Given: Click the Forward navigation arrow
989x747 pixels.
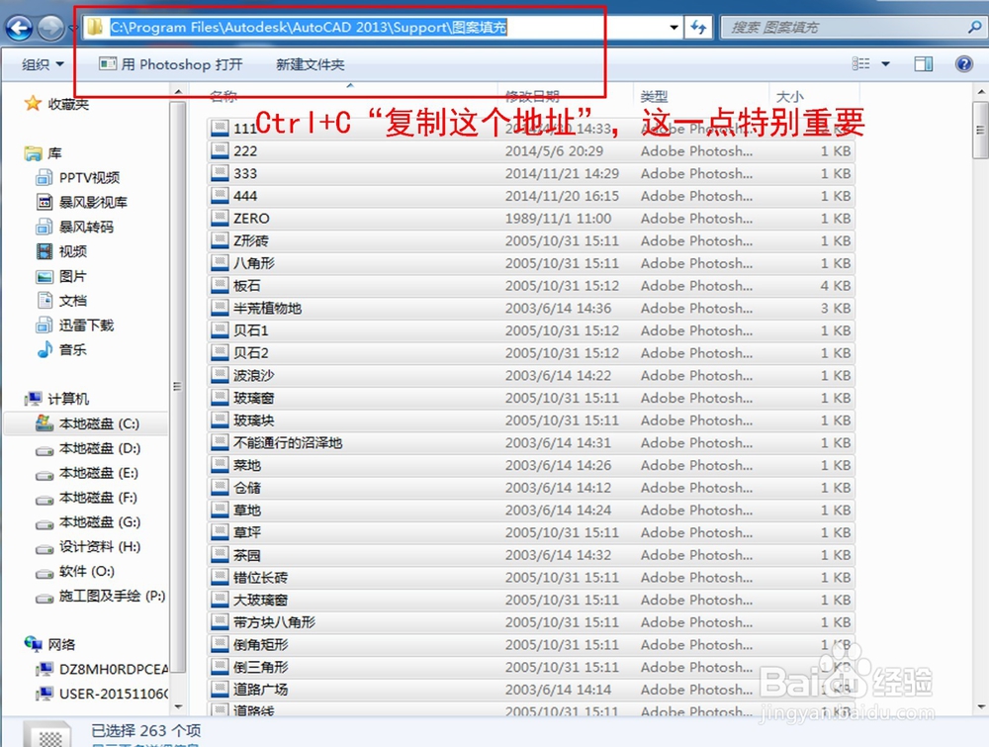Looking at the screenshot, I should click(50, 28).
